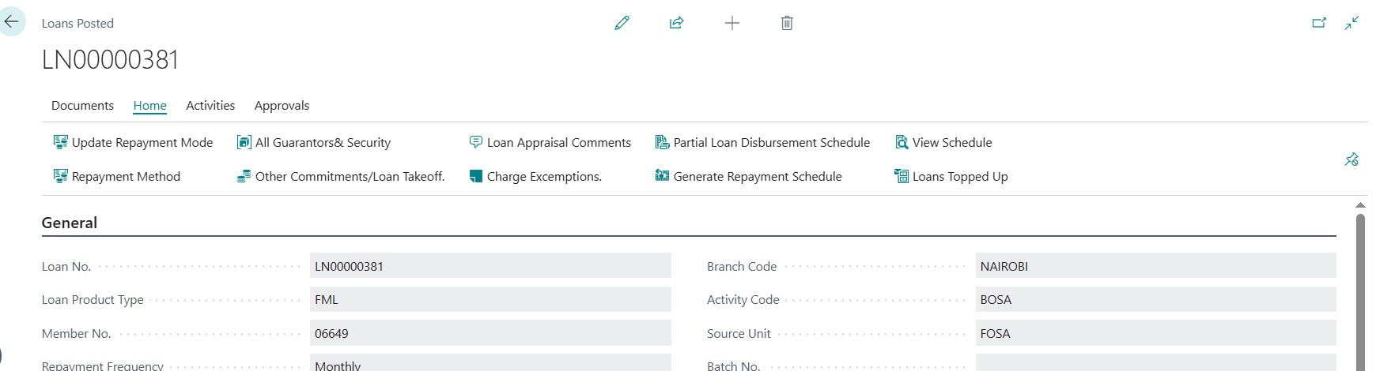Screen dimensions: 1376x371
Task: Select the Home tab
Action: [149, 106]
